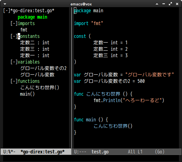Click the U:--- status in right mode line
The image size is (182, 162).
[80, 152]
